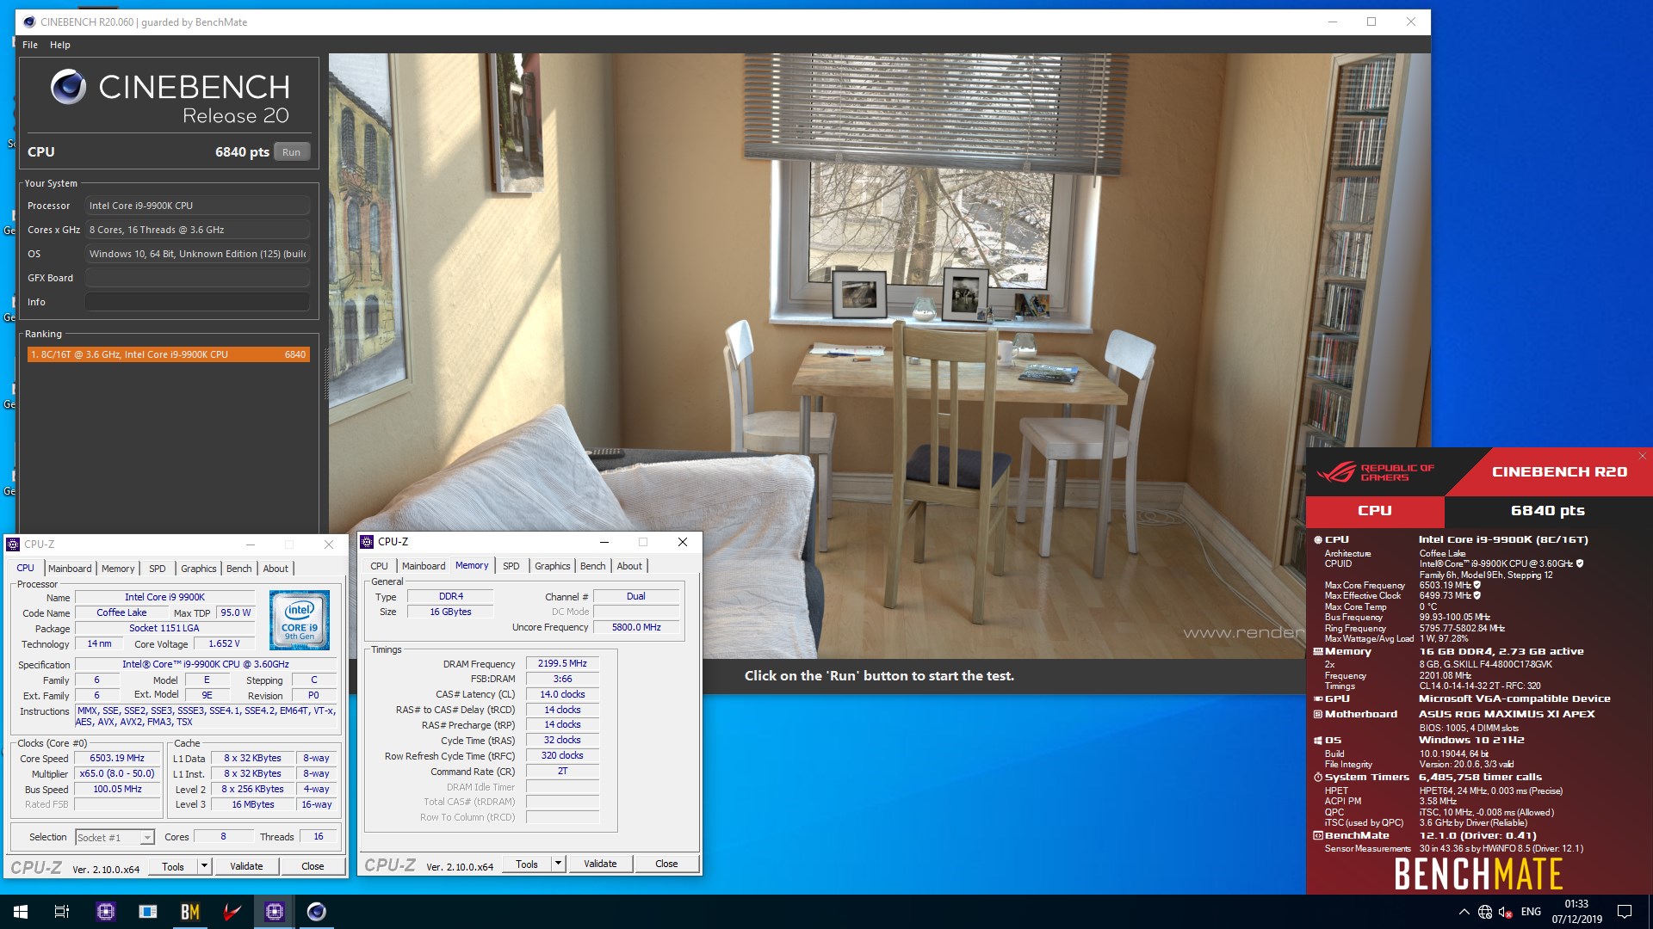The height and width of the screenshot is (929, 1653).
Task: Open the Cinebench taskbar icon
Action: point(317,912)
